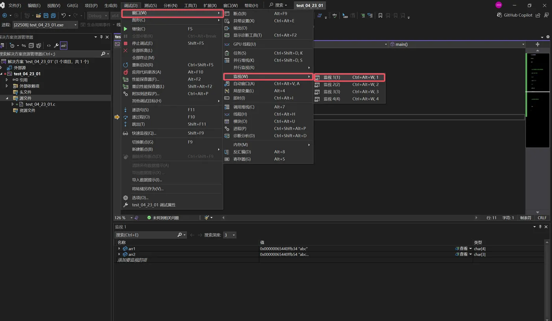This screenshot has width=552, height=321.
Task: Click the Save All icon in the toolbar
Action: pyautogui.click(x=53, y=15)
